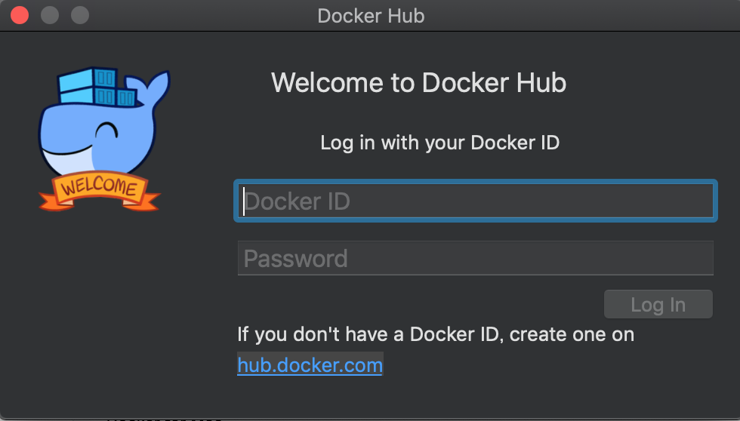740x421 pixels.
Task: Click the 'Docker Hub' window title
Action: 371,16
